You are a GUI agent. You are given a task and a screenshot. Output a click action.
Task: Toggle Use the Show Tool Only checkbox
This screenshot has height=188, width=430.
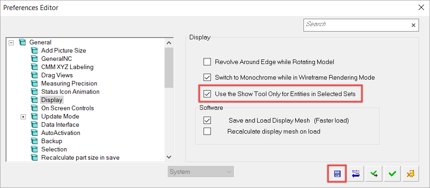click(x=207, y=94)
